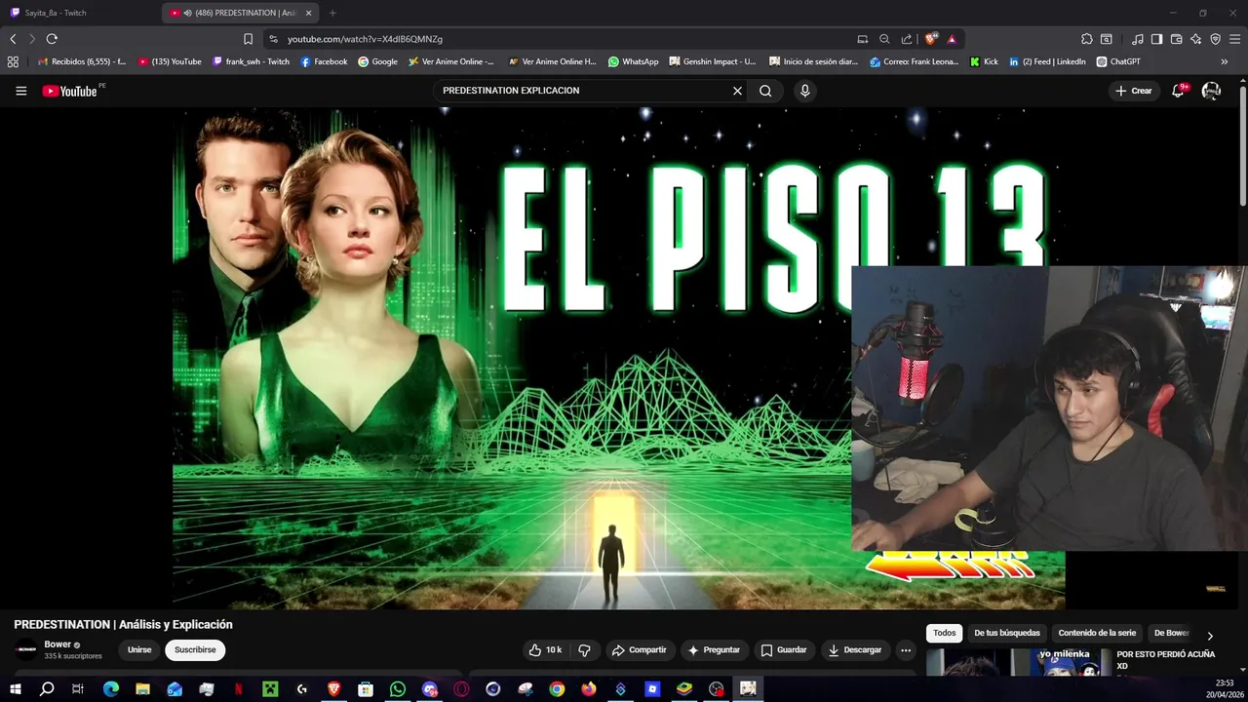Viewport: 1248px width, 702px height.
Task: Select the Contenido de la serie chip
Action: point(1097,633)
